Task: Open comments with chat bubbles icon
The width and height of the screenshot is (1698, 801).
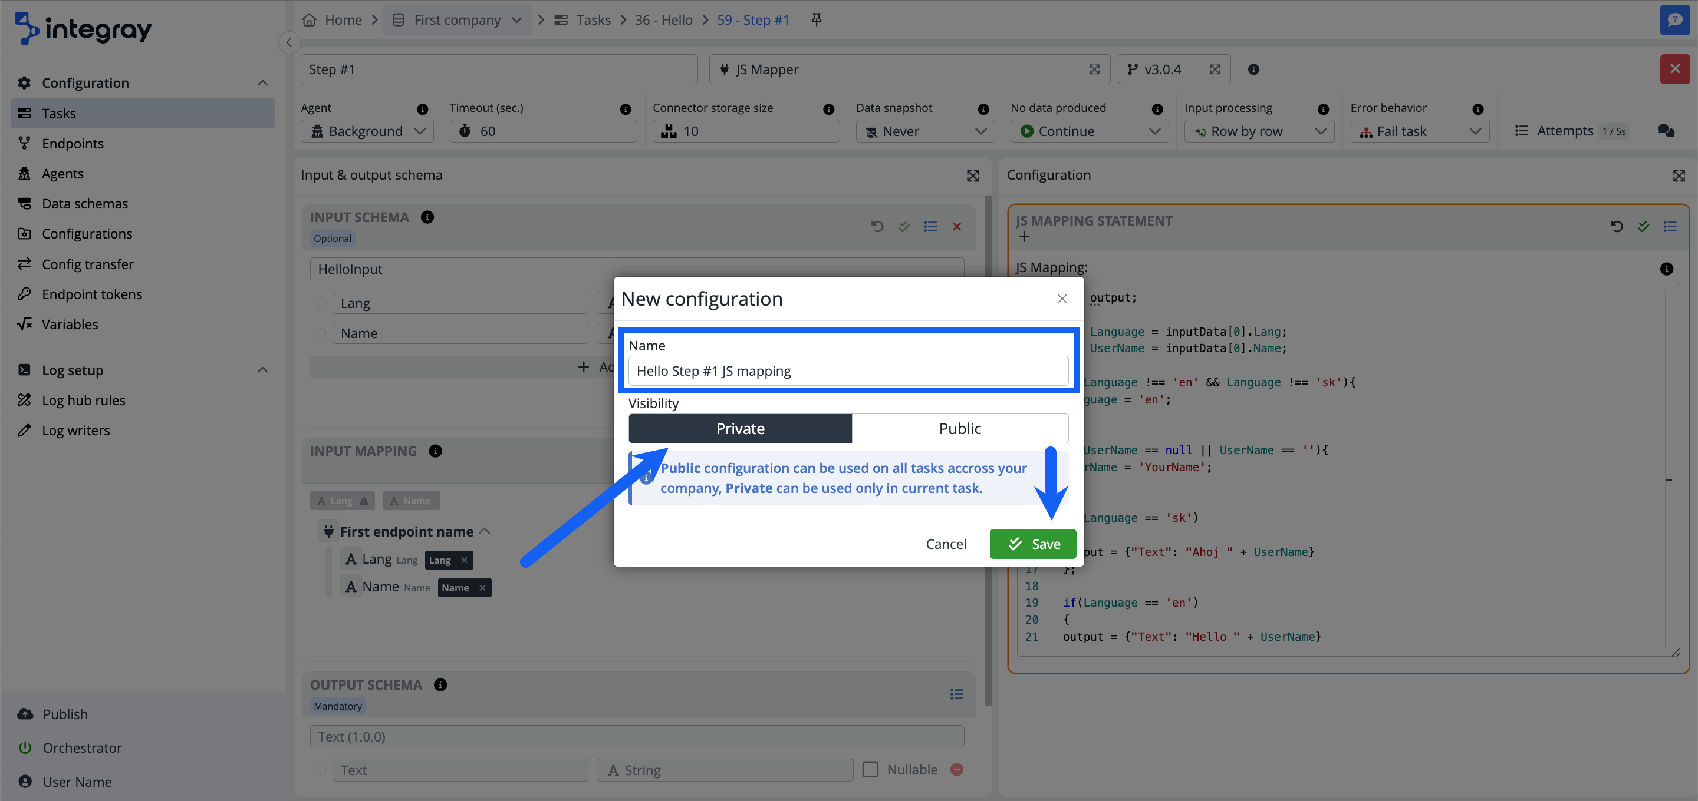Action: coord(1666,130)
